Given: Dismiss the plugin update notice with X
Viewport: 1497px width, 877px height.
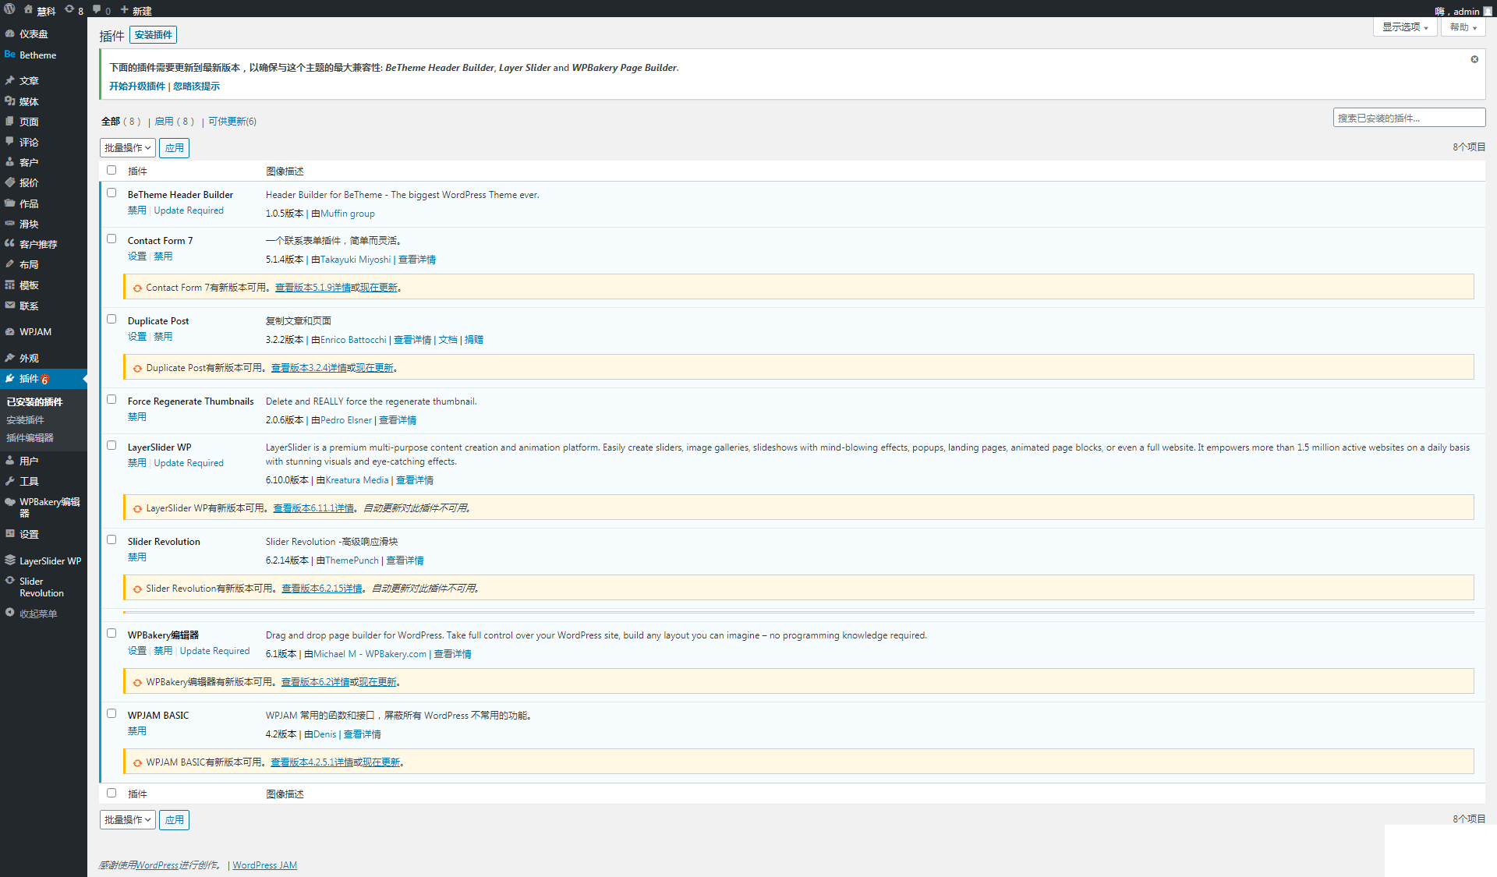Looking at the screenshot, I should (x=1474, y=59).
